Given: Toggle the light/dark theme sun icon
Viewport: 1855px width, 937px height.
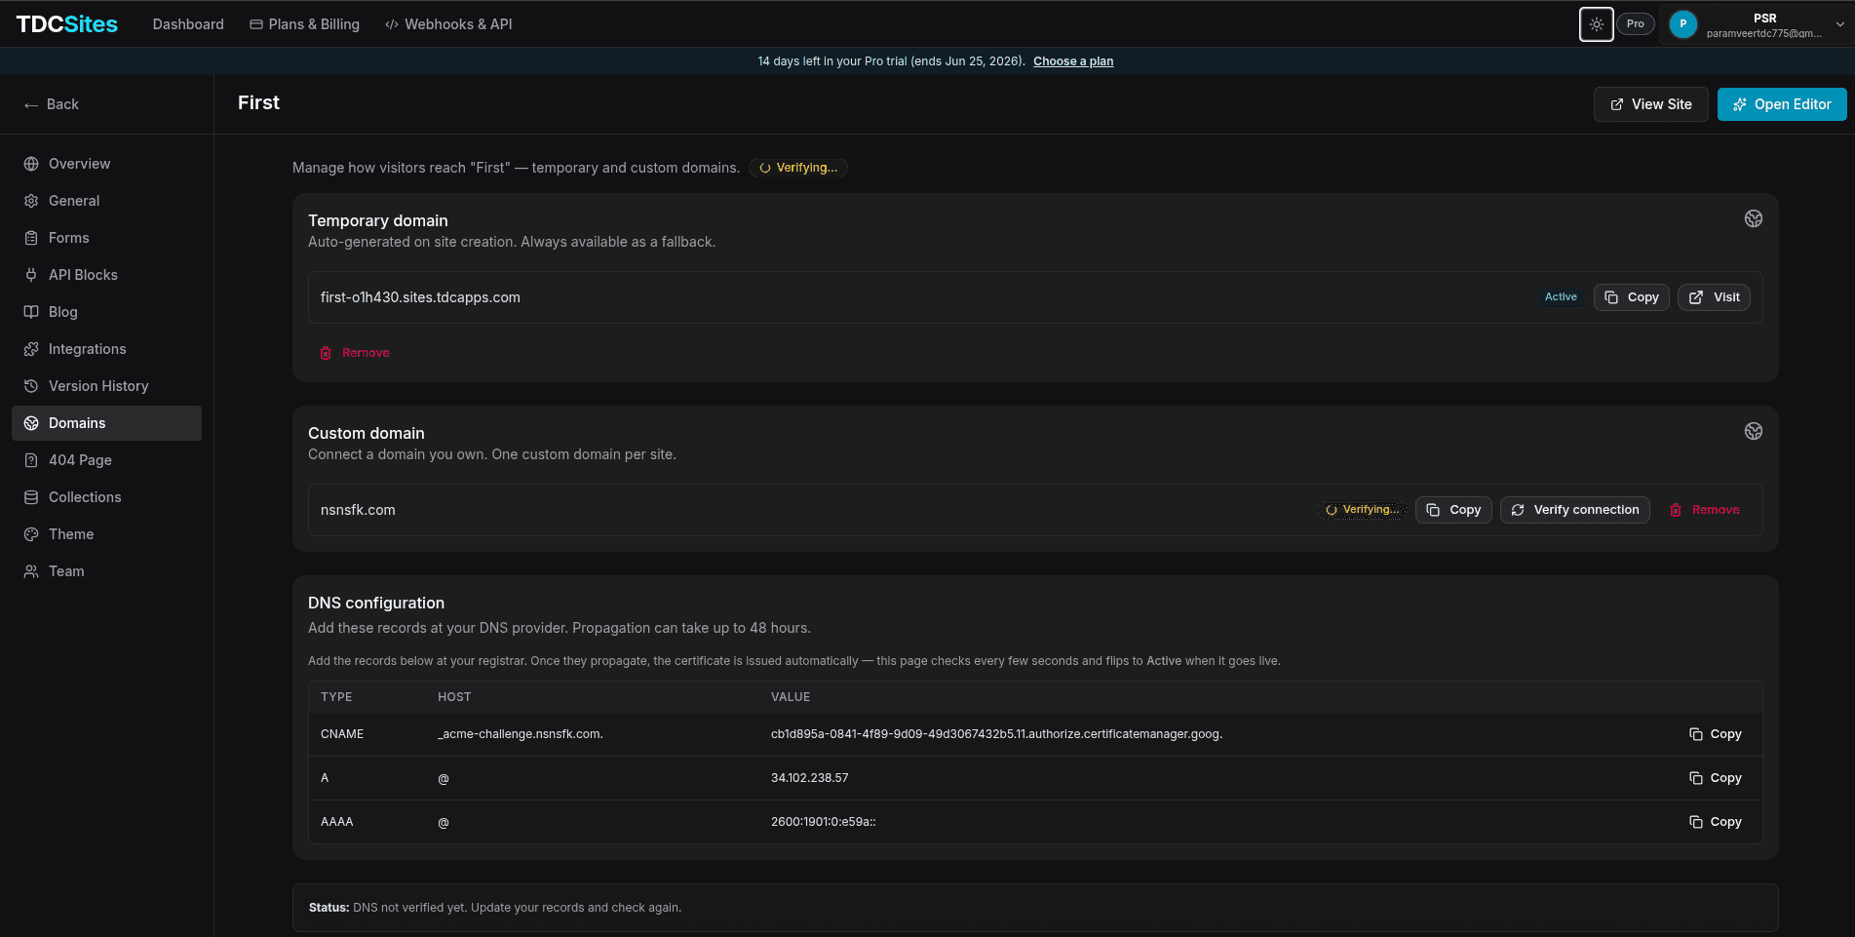Looking at the screenshot, I should click(x=1596, y=24).
